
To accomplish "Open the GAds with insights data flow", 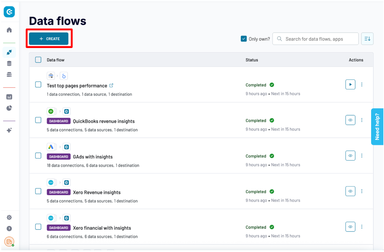I will tap(92, 157).
